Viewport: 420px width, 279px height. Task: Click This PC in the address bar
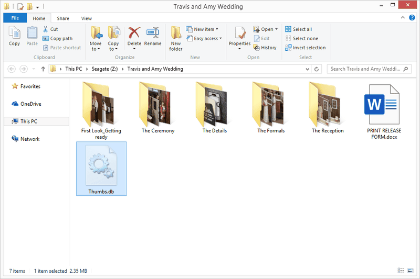(x=73, y=69)
